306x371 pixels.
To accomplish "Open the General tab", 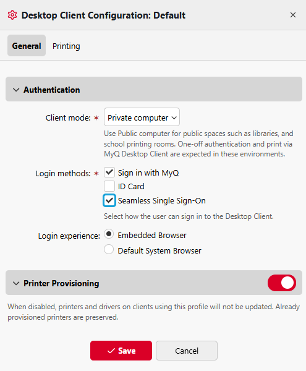I will click(27, 45).
